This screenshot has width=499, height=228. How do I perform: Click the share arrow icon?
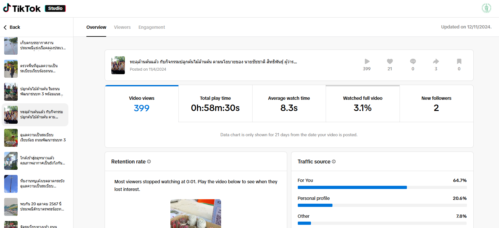pyautogui.click(x=436, y=61)
